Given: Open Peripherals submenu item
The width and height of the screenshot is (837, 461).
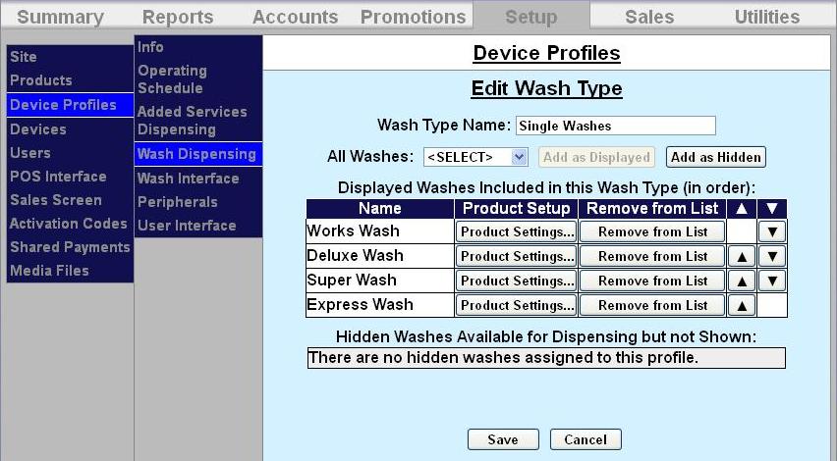Looking at the screenshot, I should (x=178, y=202).
